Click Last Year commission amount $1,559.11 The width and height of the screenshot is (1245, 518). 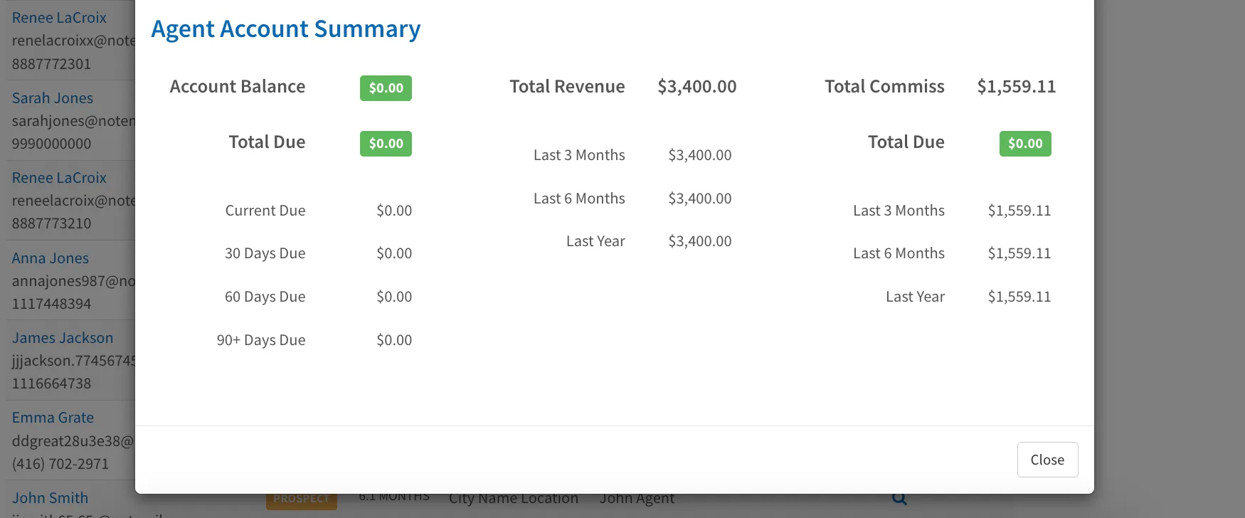(x=1019, y=297)
